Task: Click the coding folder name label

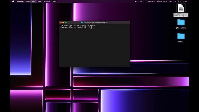Action: tap(181, 42)
